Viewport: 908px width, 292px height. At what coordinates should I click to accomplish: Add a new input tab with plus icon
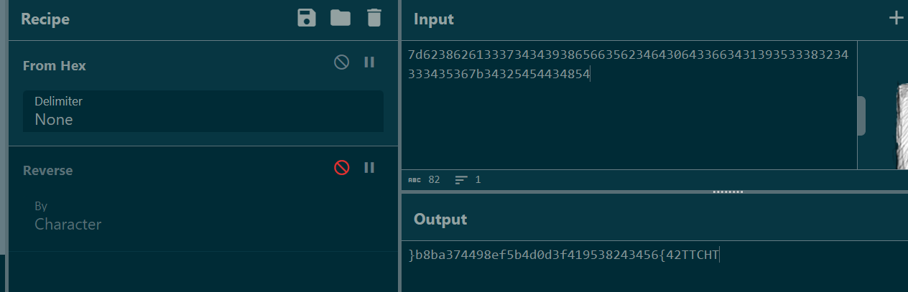(x=896, y=19)
